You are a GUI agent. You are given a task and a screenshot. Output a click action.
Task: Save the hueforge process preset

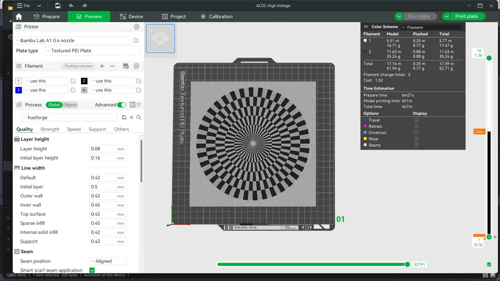click(124, 117)
